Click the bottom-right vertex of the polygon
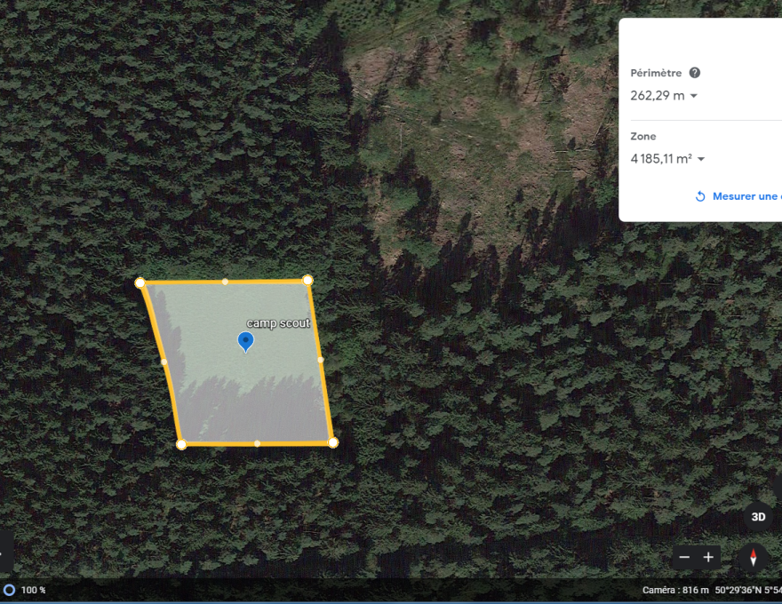This screenshot has width=782, height=604. pos(332,442)
